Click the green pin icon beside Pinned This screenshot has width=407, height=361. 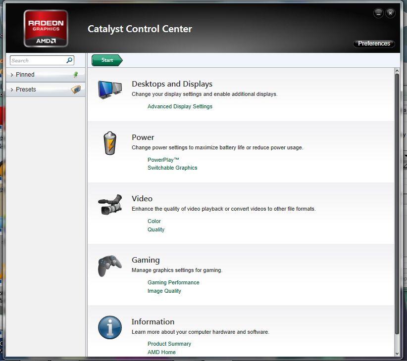pyautogui.click(x=76, y=75)
